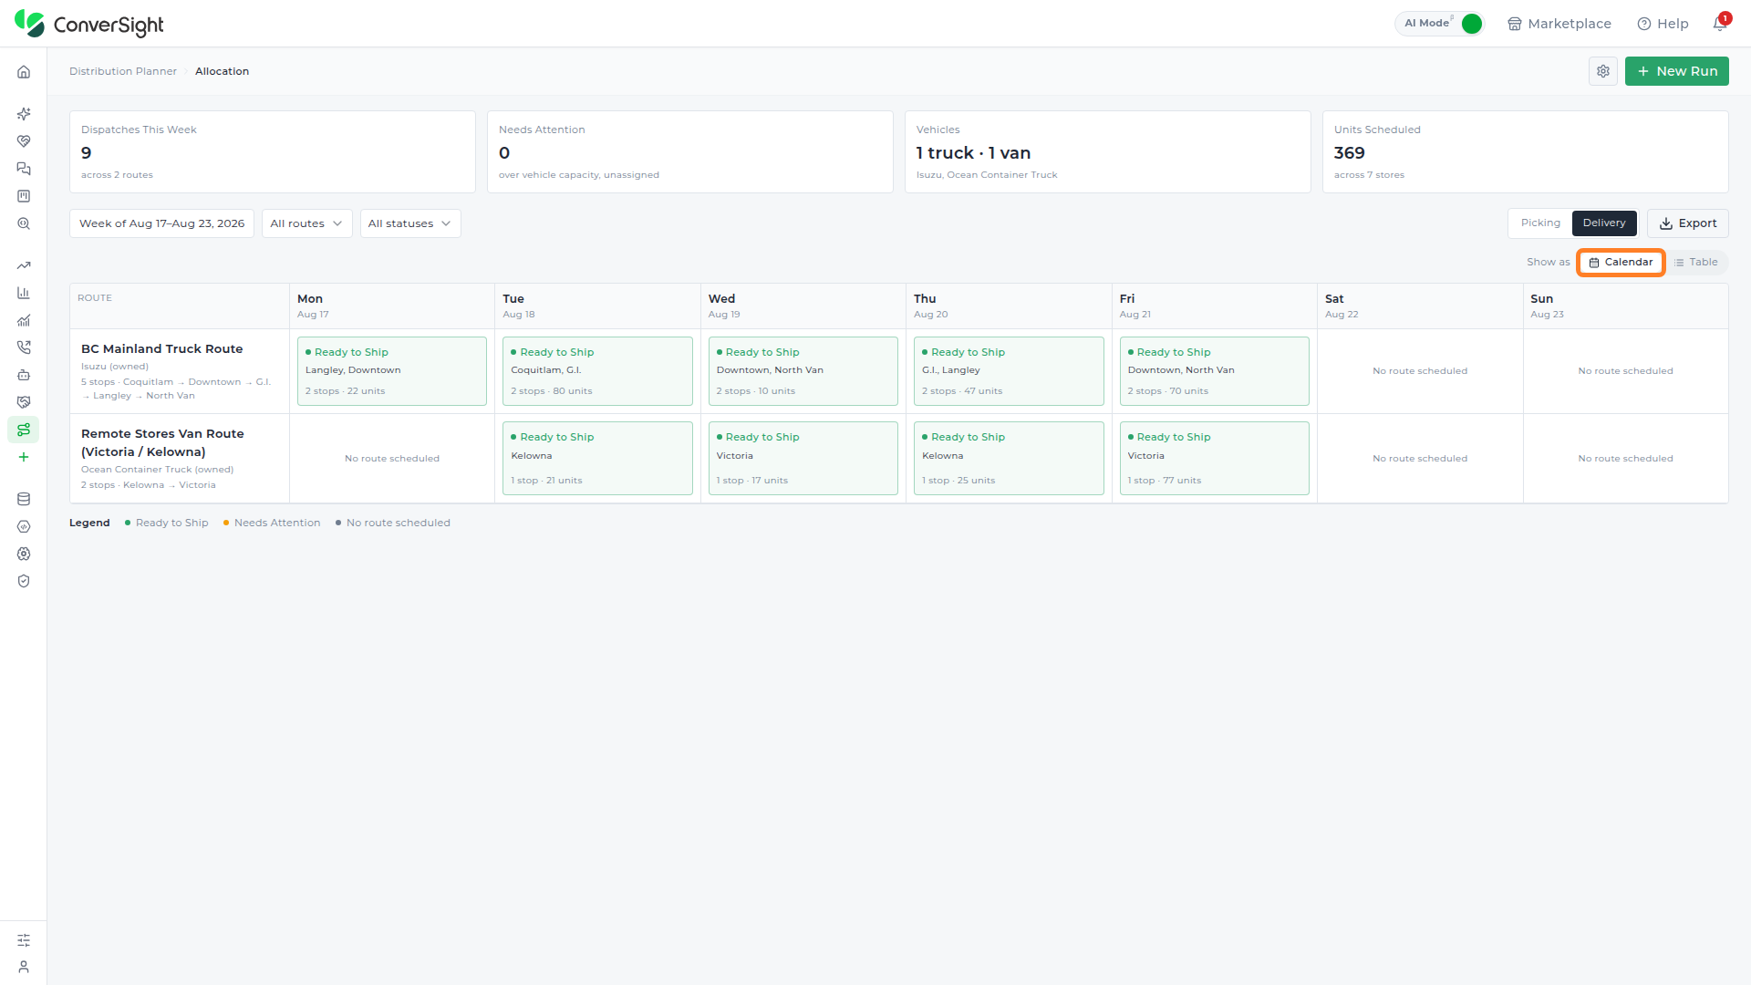Open the user profile icon at sidebar bottom

point(24,967)
